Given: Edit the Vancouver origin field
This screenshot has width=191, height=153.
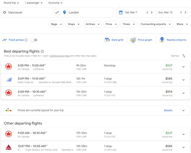Looking at the screenshot, I should pyautogui.click(x=28, y=13).
